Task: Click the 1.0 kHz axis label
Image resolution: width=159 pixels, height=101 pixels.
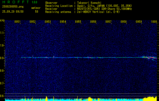Action: pos(2,45)
